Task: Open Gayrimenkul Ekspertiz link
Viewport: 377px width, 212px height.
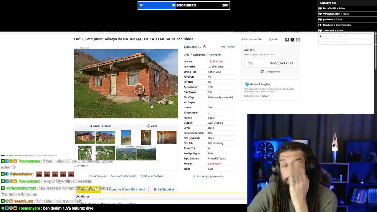Action: tap(123, 176)
